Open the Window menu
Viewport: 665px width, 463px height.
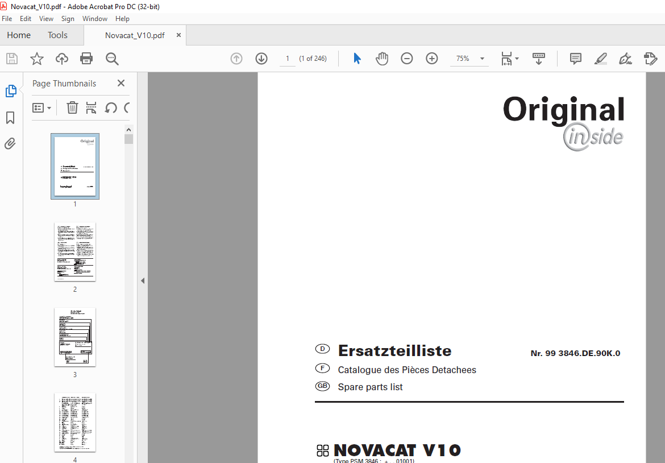pyautogui.click(x=94, y=19)
